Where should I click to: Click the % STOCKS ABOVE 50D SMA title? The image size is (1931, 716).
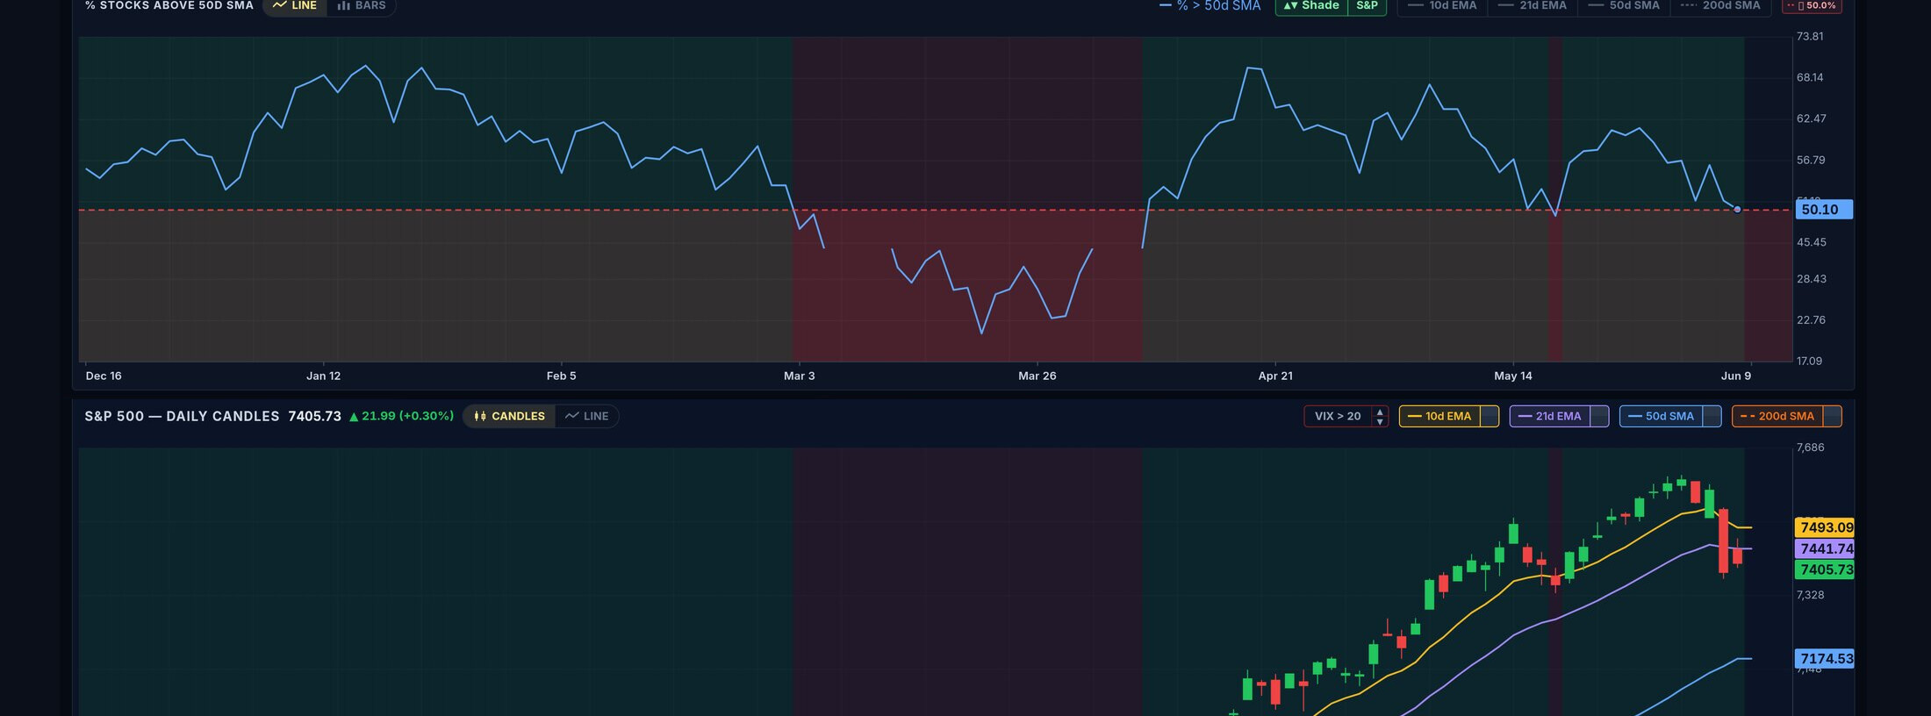169,5
